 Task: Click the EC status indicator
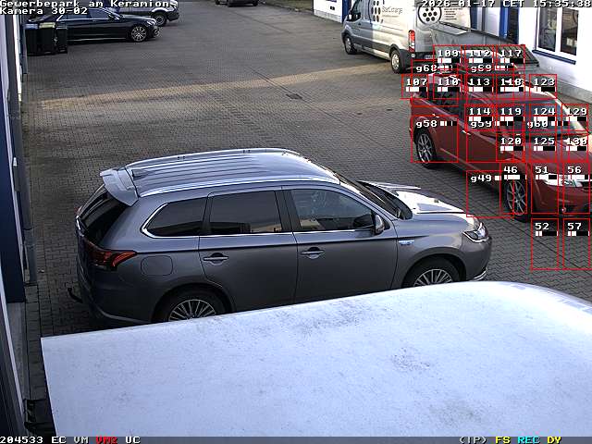click(x=58, y=439)
